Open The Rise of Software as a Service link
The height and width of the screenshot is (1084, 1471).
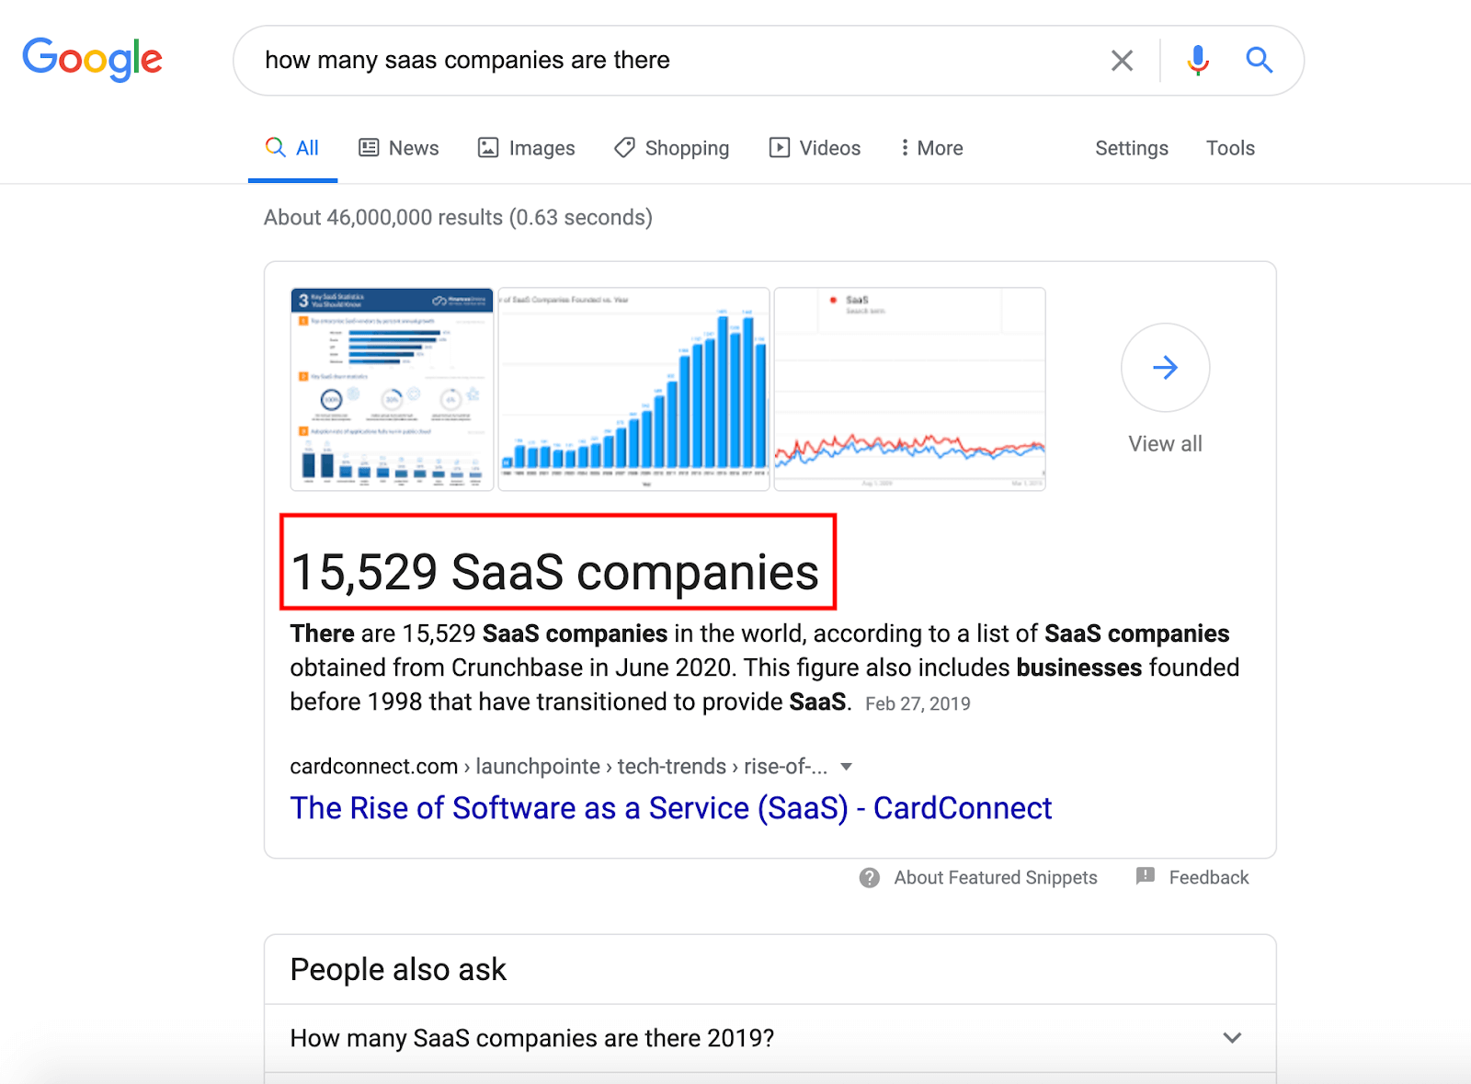670,808
